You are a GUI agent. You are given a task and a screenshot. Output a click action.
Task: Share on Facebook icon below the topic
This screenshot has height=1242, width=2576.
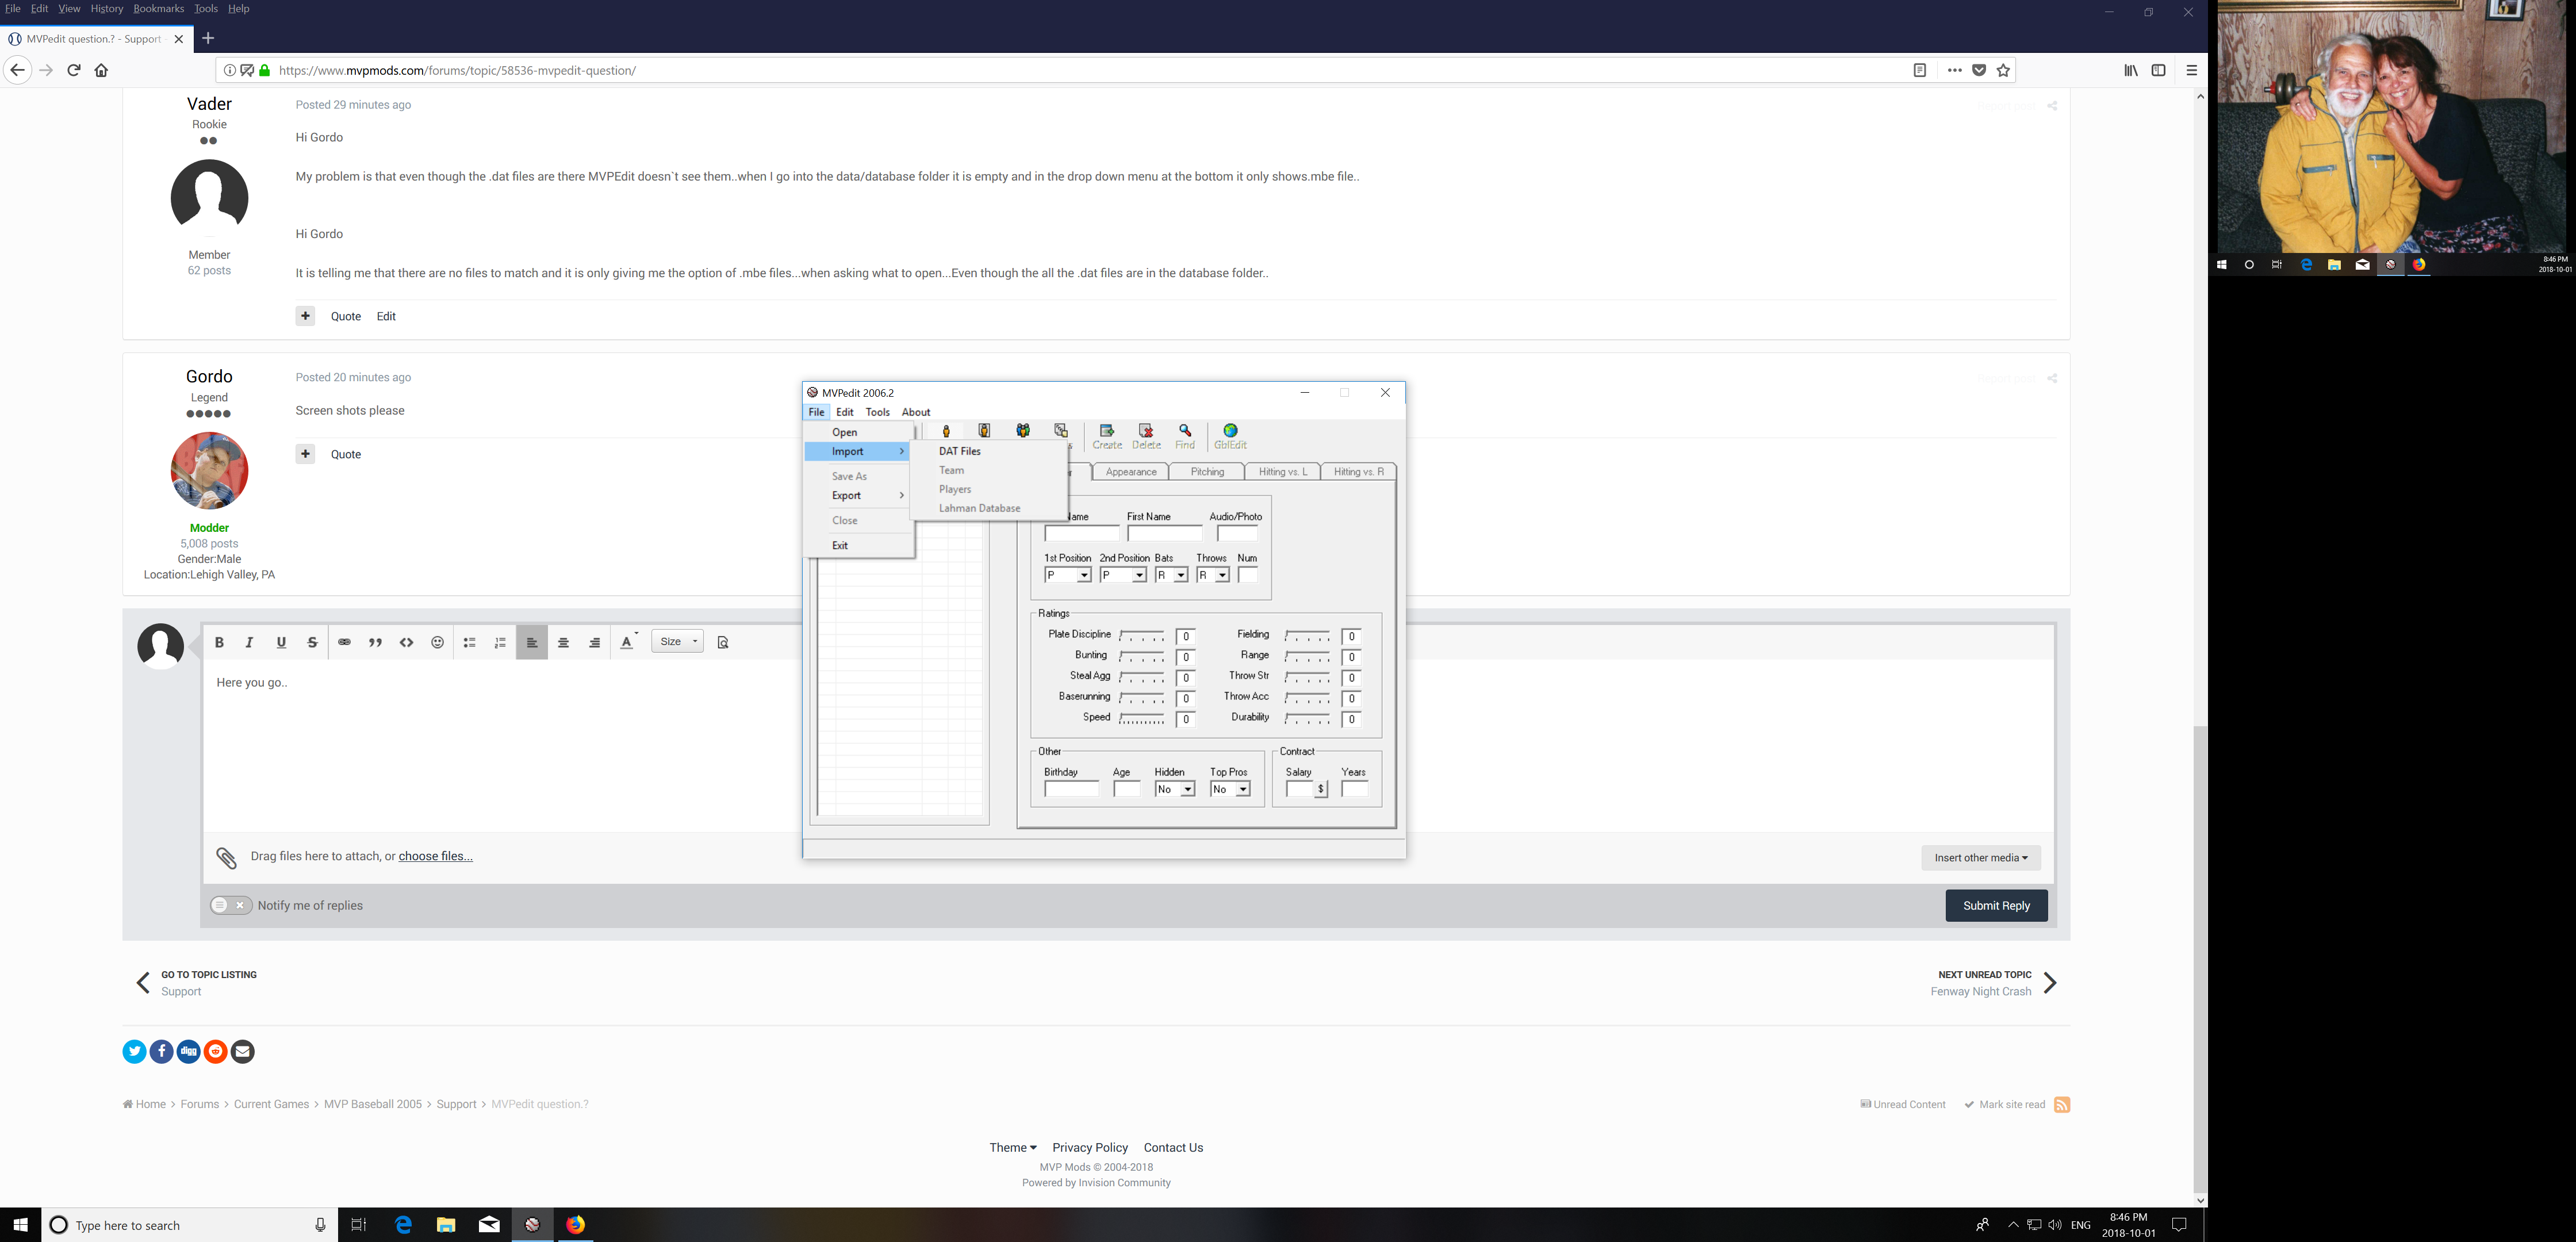tap(161, 1051)
